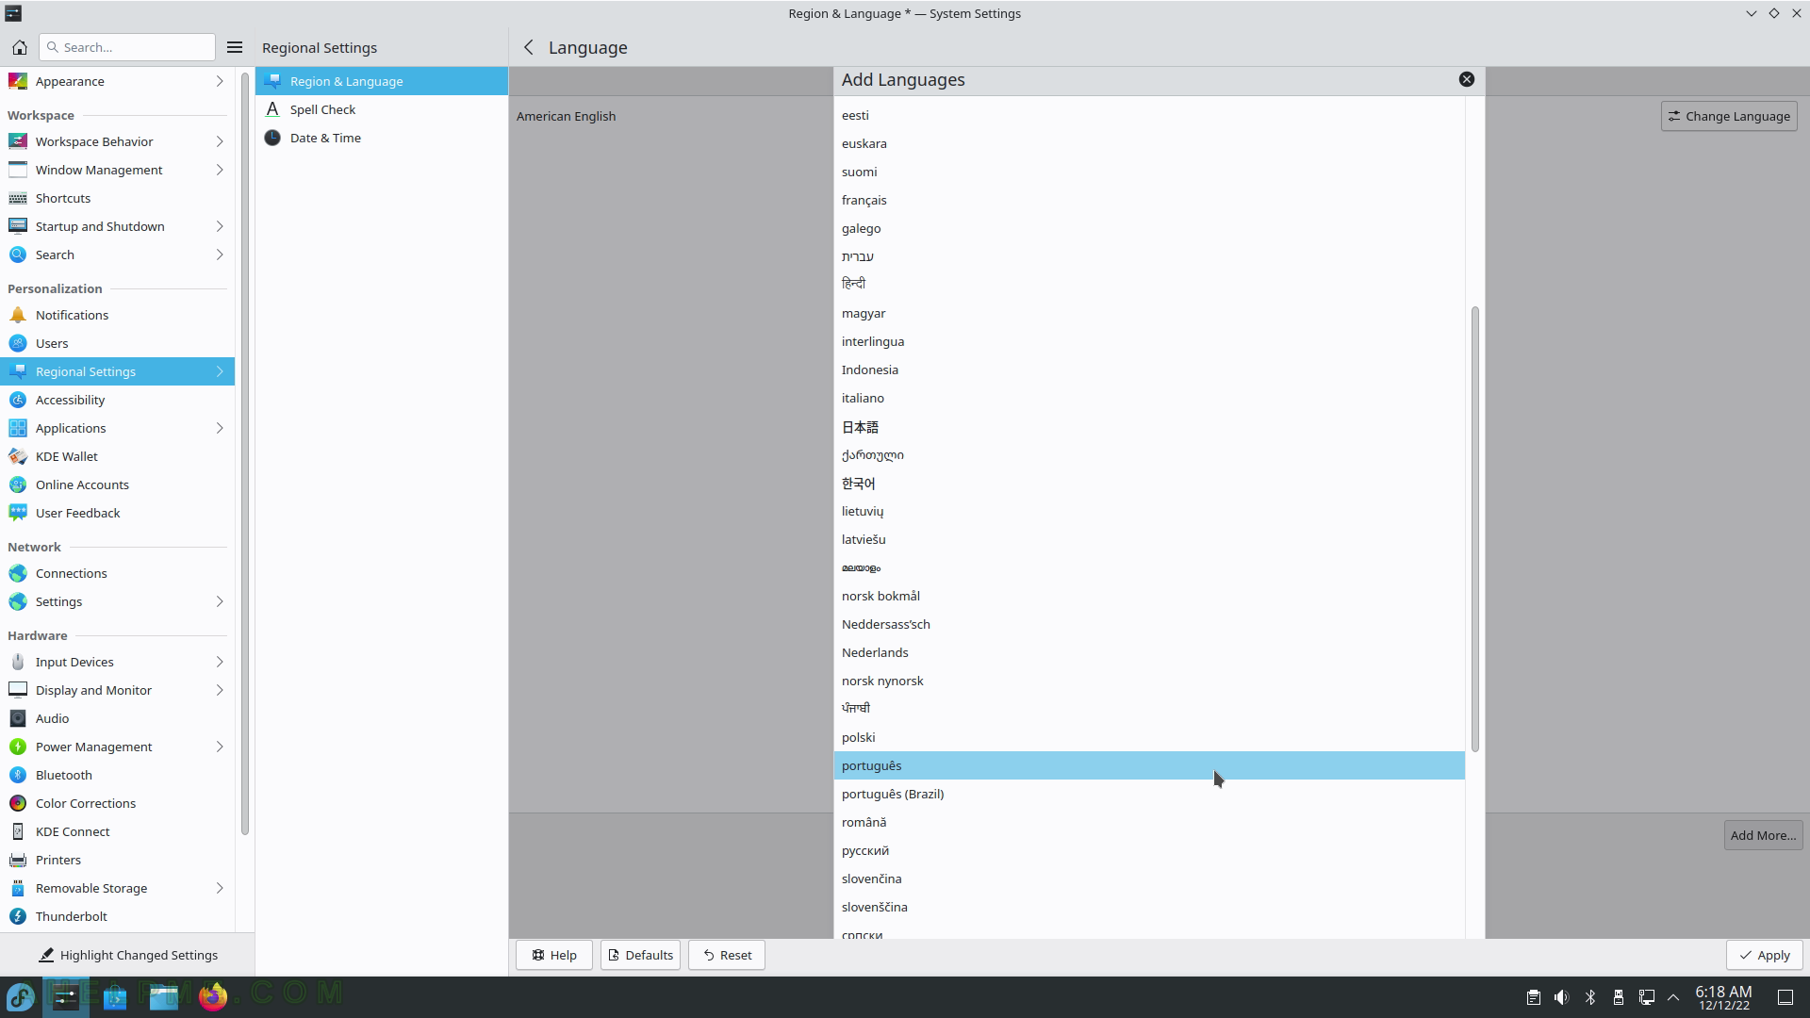Viewport: 1810px width, 1018px height.
Task: Click the clock in the taskbar
Action: [x=1723, y=997]
